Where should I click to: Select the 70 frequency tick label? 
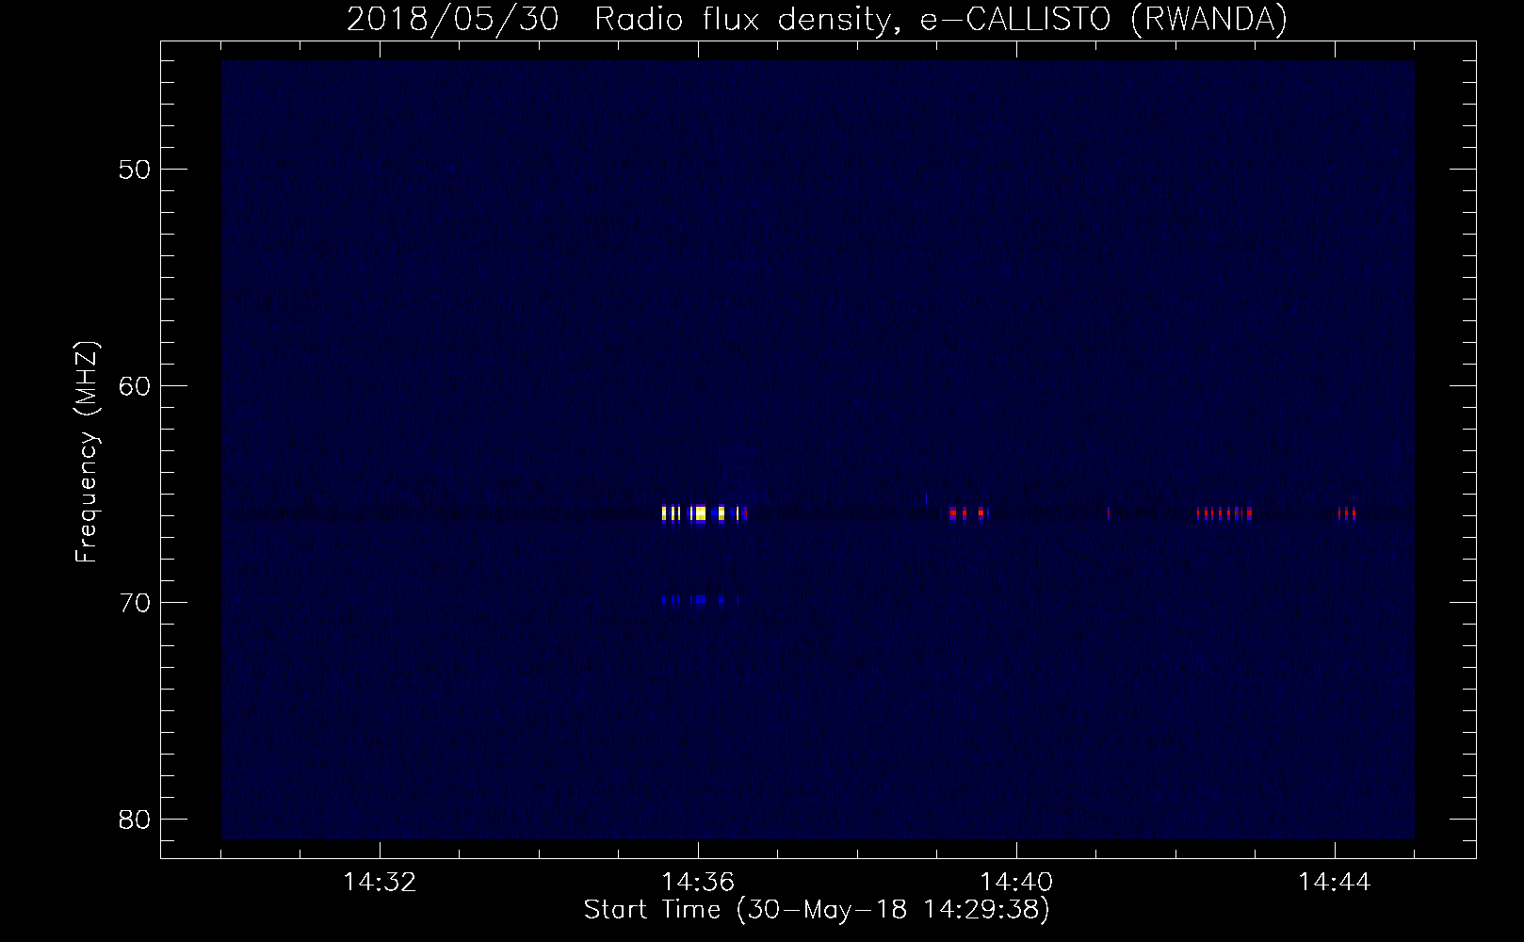click(135, 603)
